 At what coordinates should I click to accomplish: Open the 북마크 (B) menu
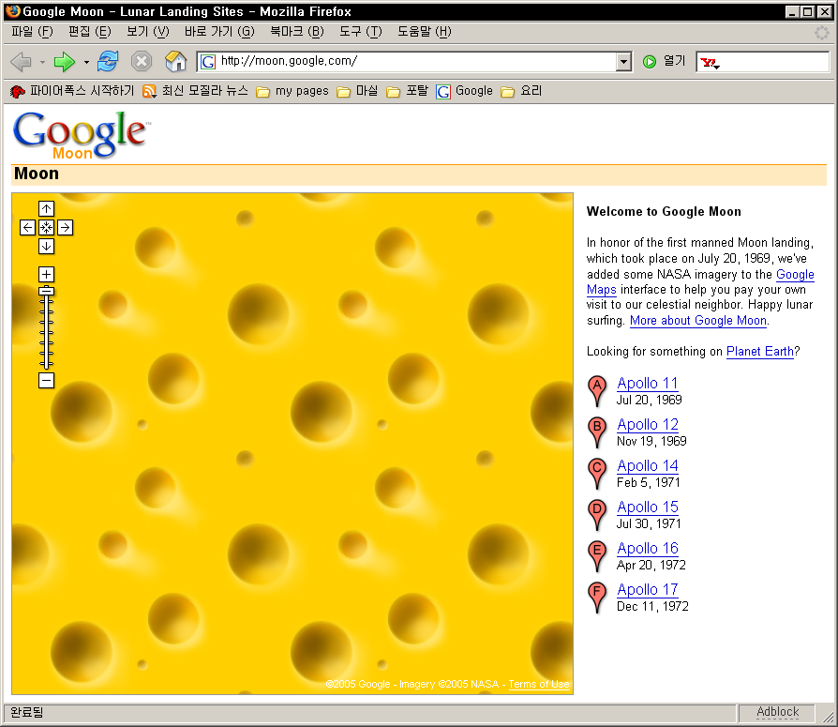point(296,32)
